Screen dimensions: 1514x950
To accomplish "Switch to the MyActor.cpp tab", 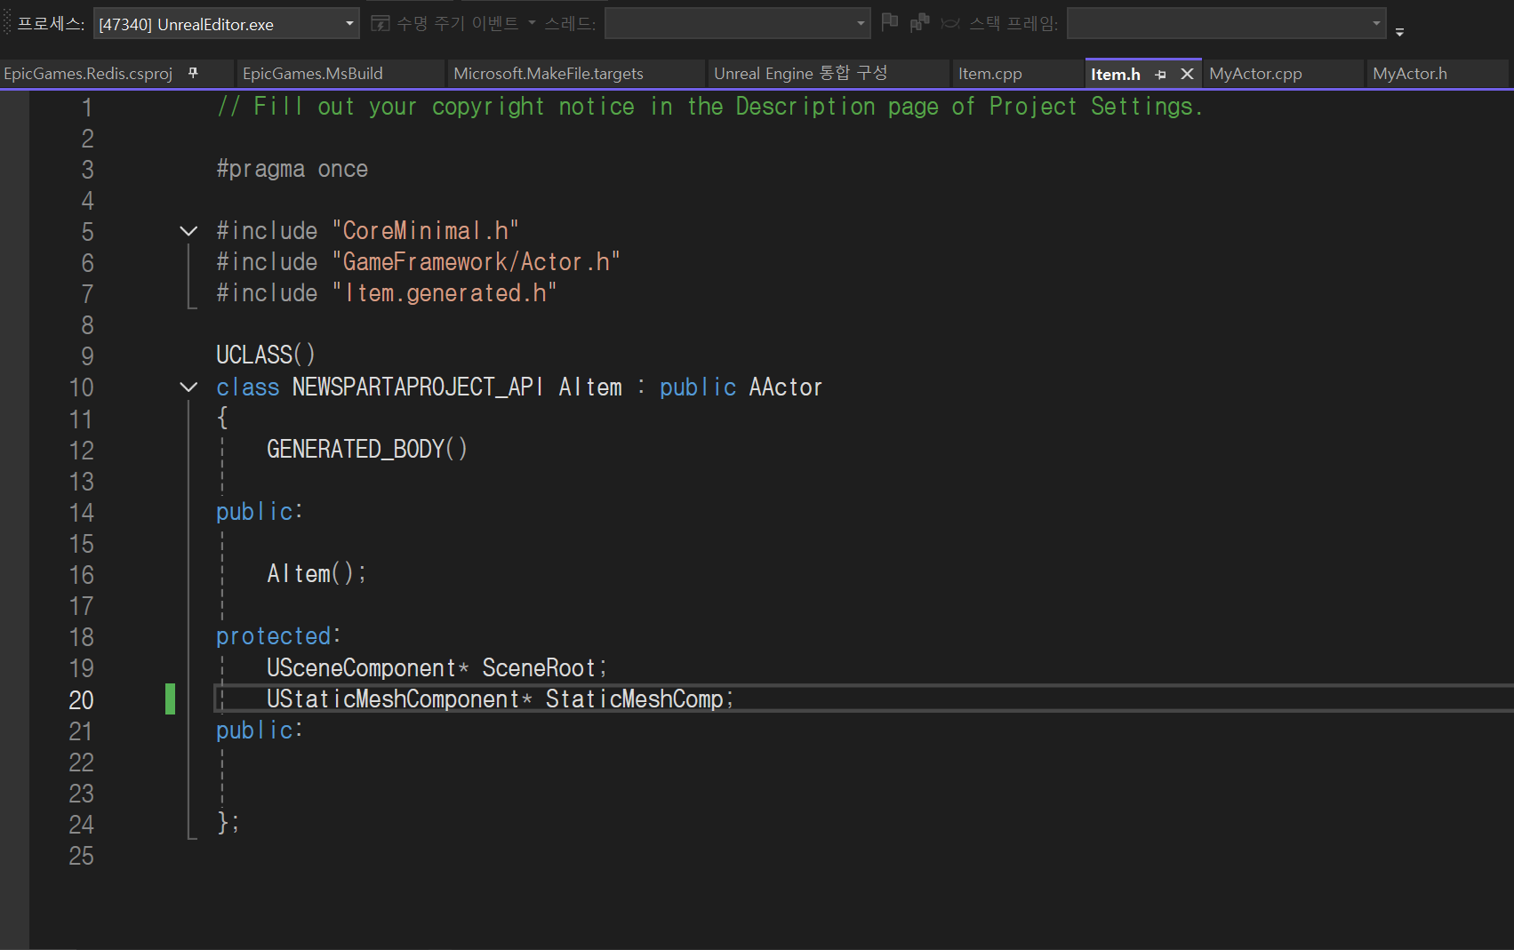I will 1255,74.
